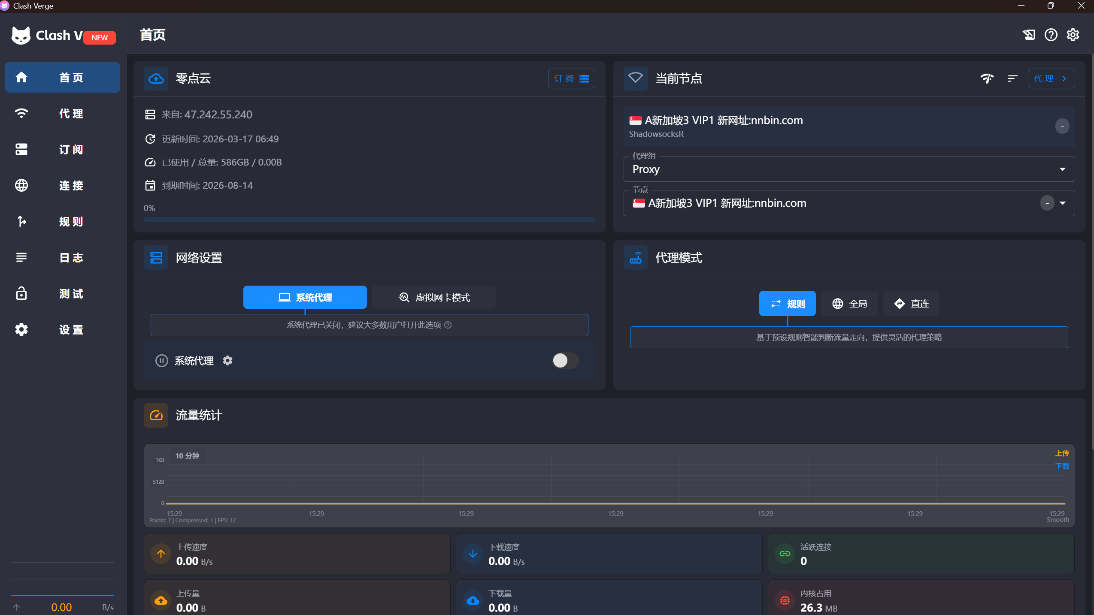Click the 来自: 47.242.55.240 source line
Viewport: 1094px width, 615px height.
click(207, 115)
